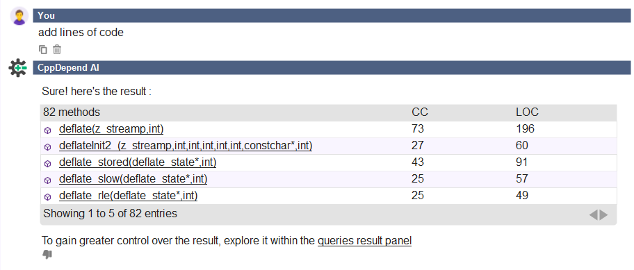Screen dimensions: 634x270
Task: Open deflate_slow(deflate_state*,int) link
Action: [x=133, y=179]
